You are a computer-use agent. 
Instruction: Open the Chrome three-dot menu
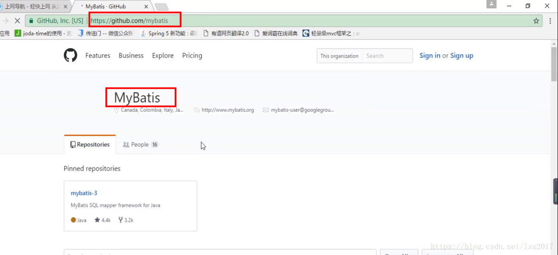pos(550,21)
